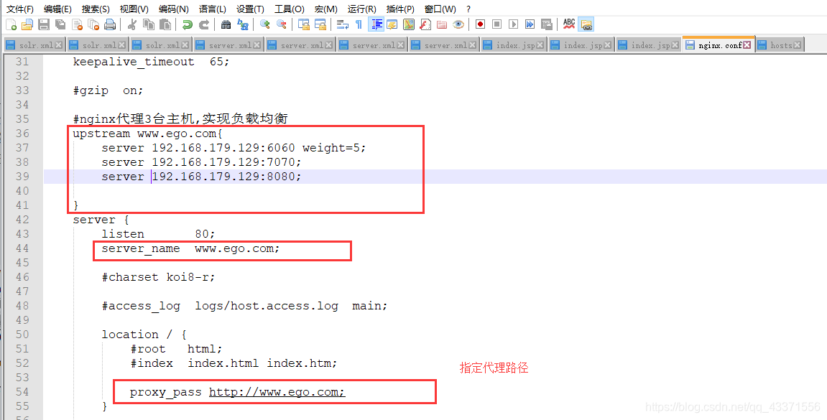The image size is (827, 420).
Task: Select the nginx.conf tab
Action: click(x=720, y=45)
